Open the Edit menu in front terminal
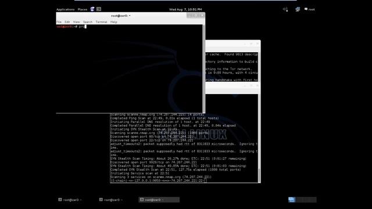372x209 pixels. (x=67, y=22)
